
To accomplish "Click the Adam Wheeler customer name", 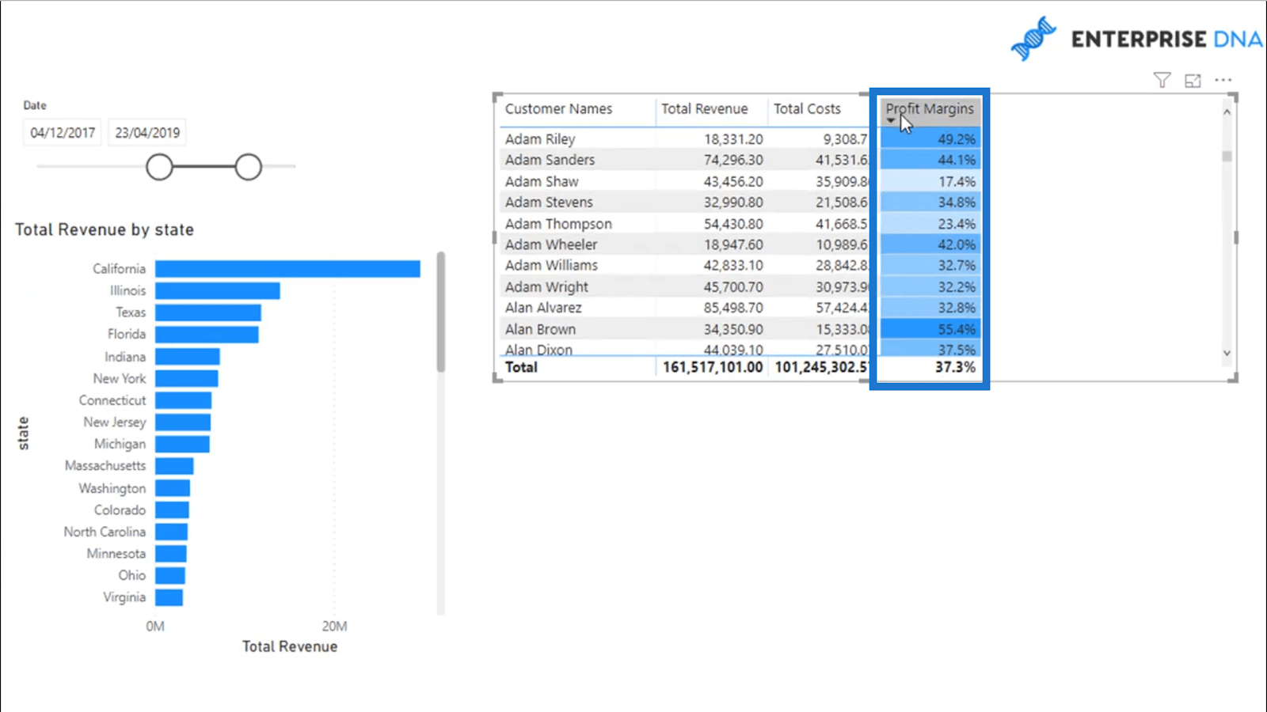I will coord(551,244).
